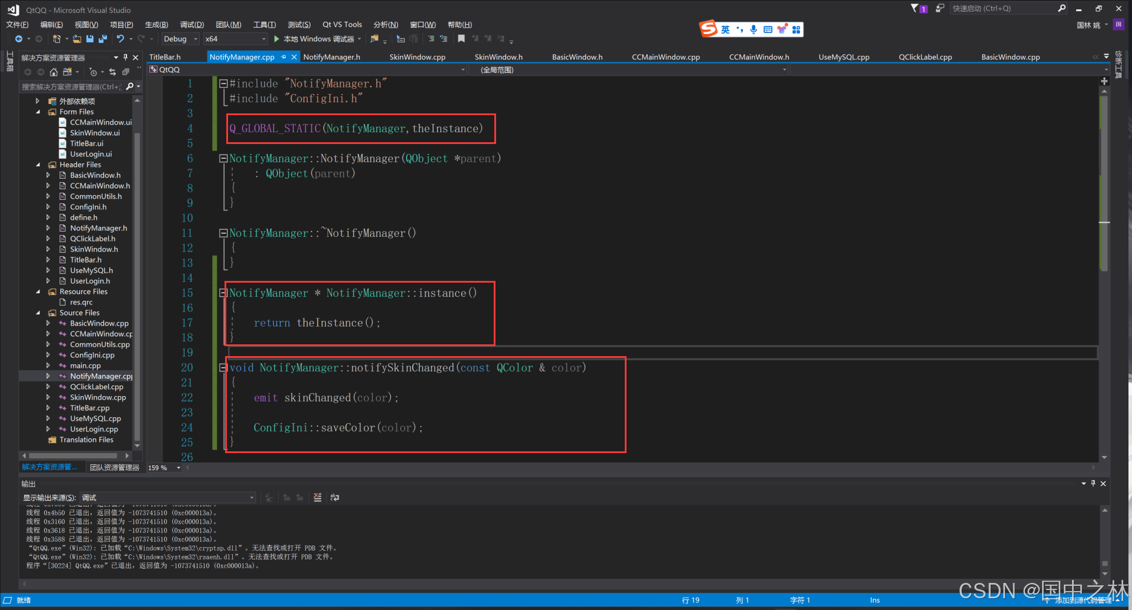Click the Undo arrow icon
This screenshot has height=610, width=1132.
120,39
